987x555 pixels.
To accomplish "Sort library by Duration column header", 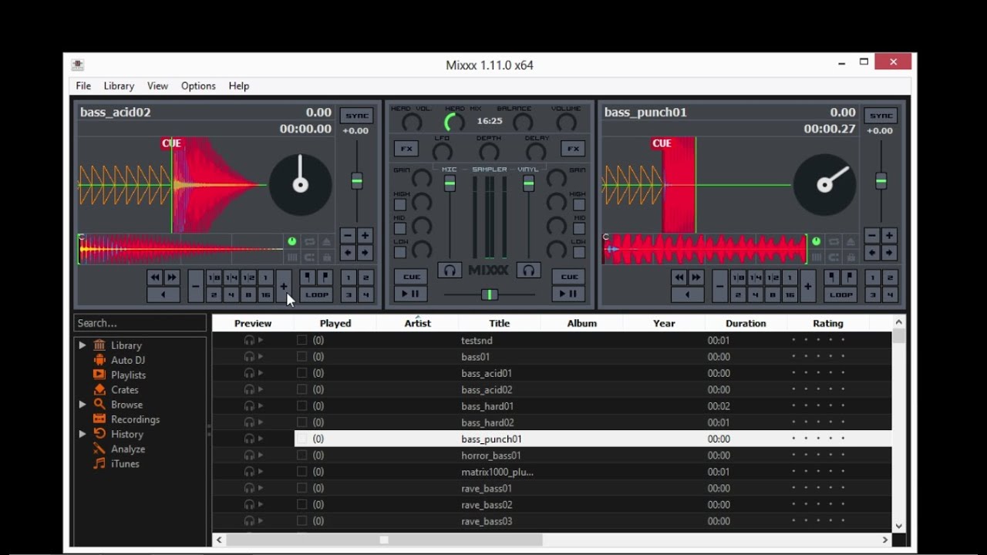I will (746, 323).
